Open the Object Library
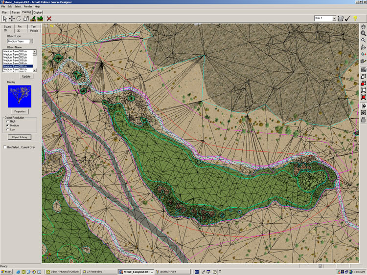 (x=19, y=137)
